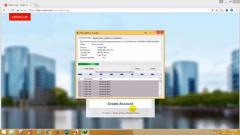The width and height of the screenshot is (240, 135).
Task: Click the browser forward arrow
Action: pyautogui.click(x=8, y=10)
